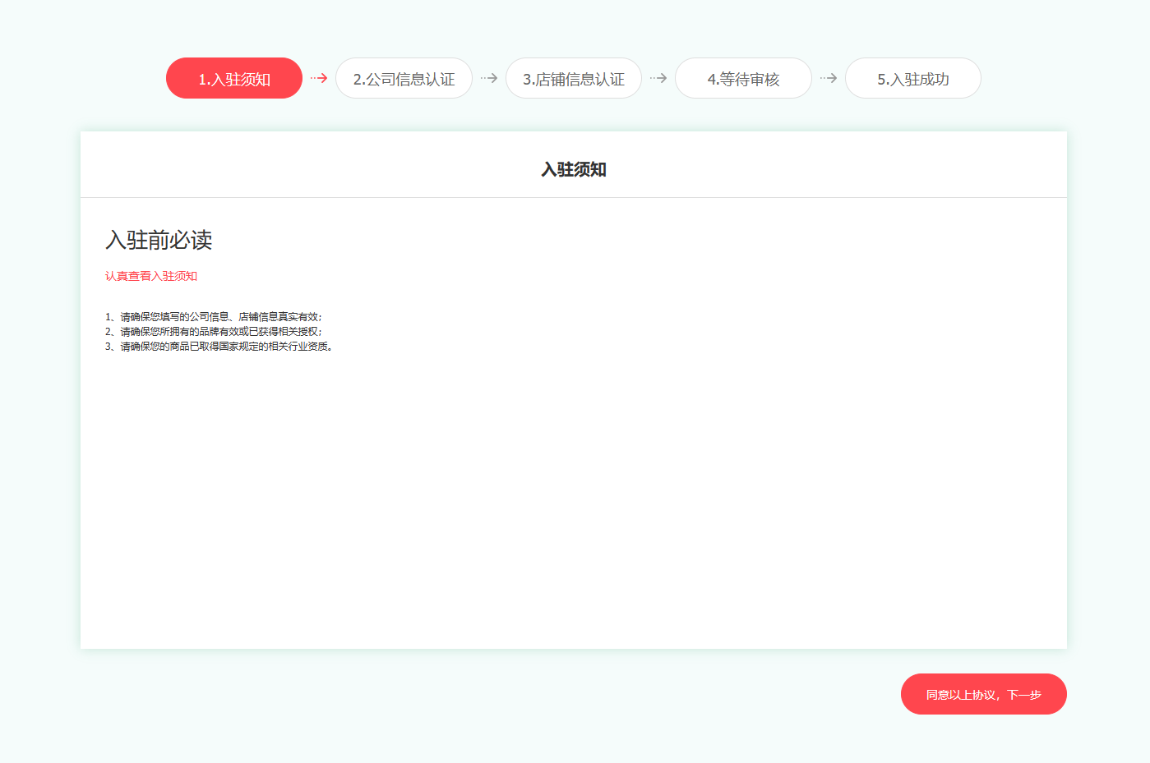Click the numeral 1 in the first step pill
Image resolution: width=1150 pixels, height=763 pixels.
(202, 80)
